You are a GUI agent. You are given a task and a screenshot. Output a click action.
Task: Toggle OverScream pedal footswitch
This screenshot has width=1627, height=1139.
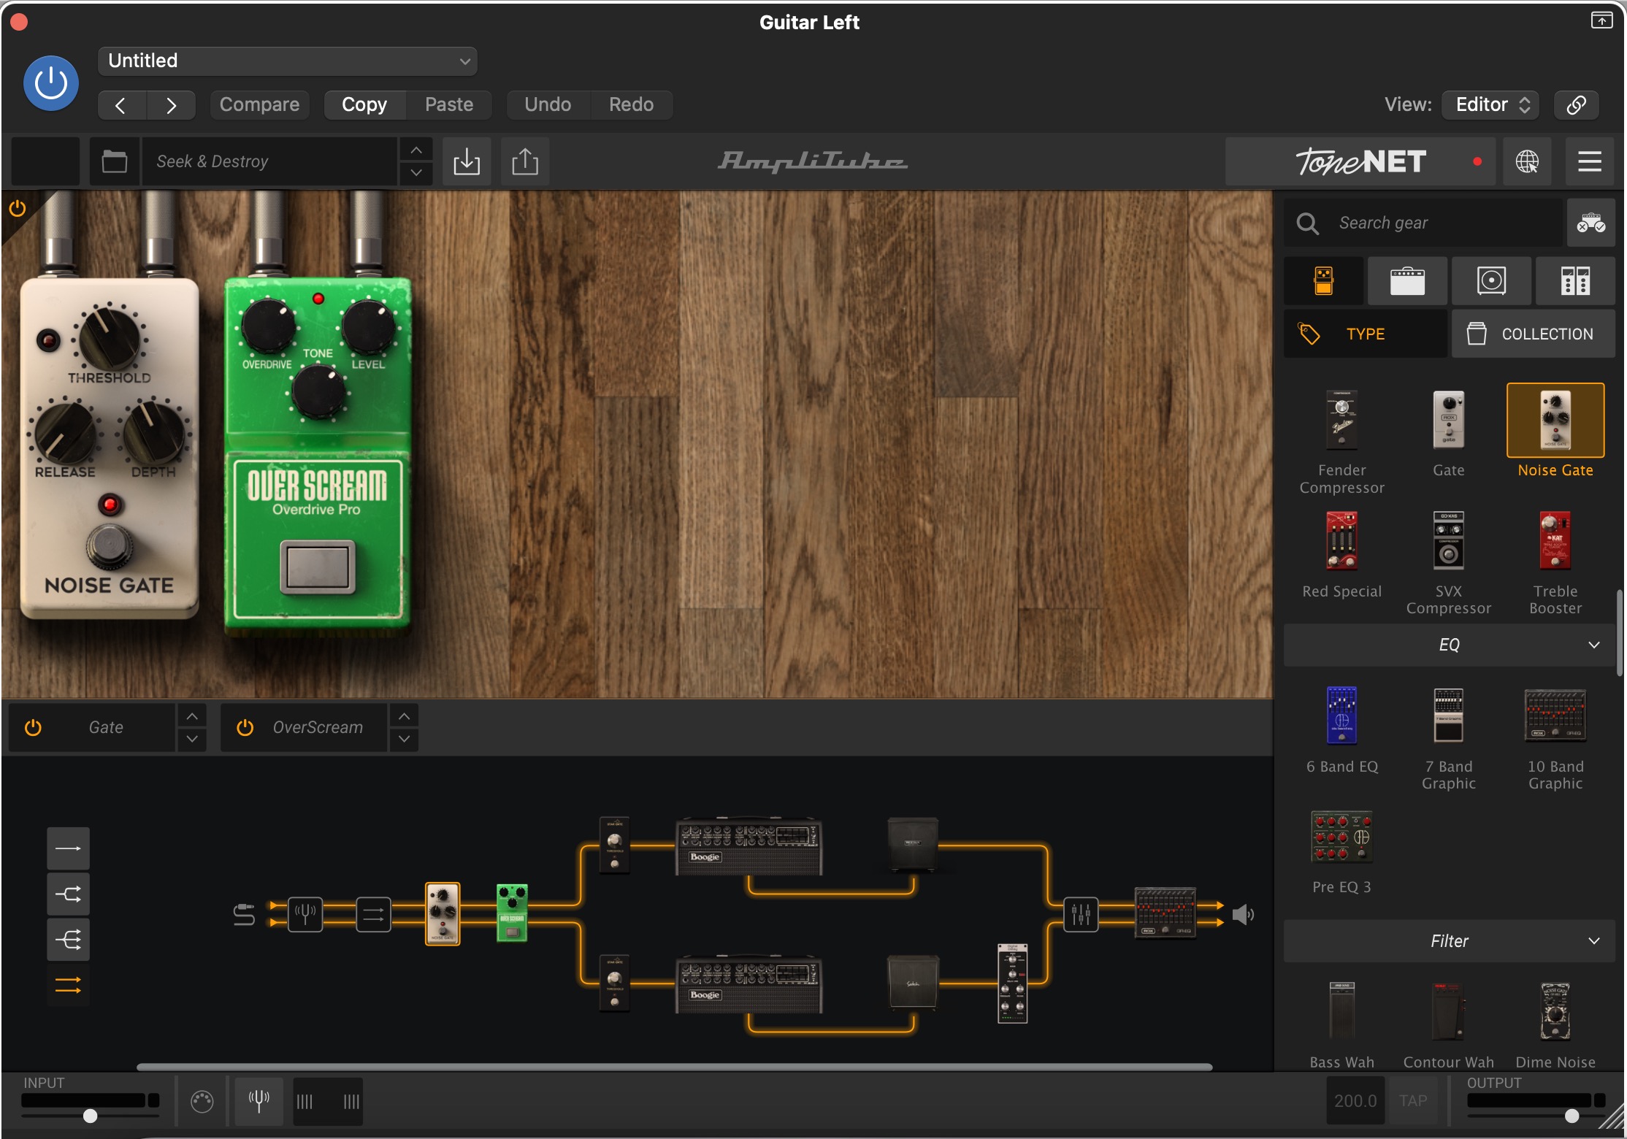click(x=318, y=567)
